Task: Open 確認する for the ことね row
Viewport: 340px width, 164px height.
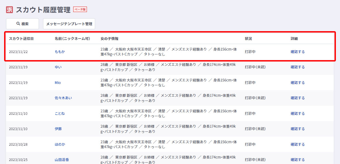Action: tap(297, 113)
